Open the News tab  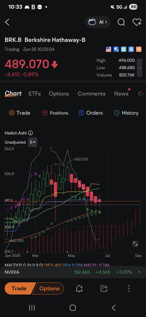[121, 93]
